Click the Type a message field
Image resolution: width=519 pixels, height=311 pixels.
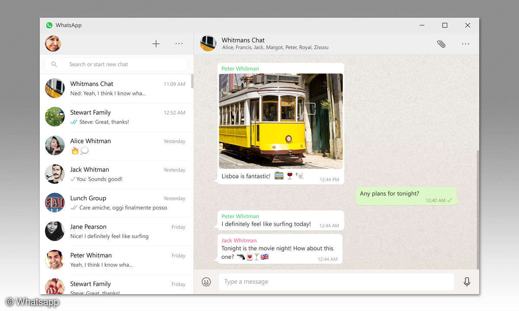(336, 282)
